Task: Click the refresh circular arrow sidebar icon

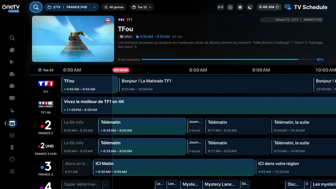Action: [12, 159]
